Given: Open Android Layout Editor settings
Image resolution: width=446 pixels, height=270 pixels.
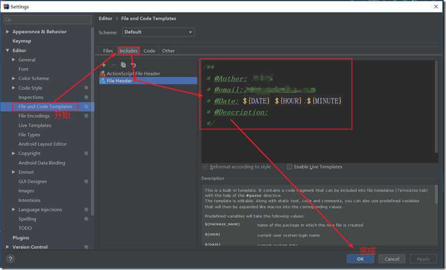Looking at the screenshot, I should tap(42, 144).
